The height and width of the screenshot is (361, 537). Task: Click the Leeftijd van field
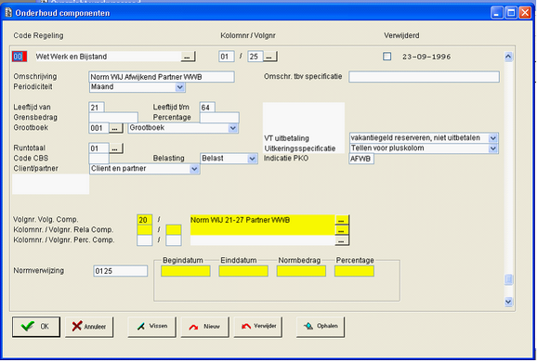(x=97, y=108)
